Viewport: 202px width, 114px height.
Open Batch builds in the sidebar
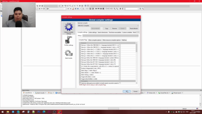(x=69, y=54)
